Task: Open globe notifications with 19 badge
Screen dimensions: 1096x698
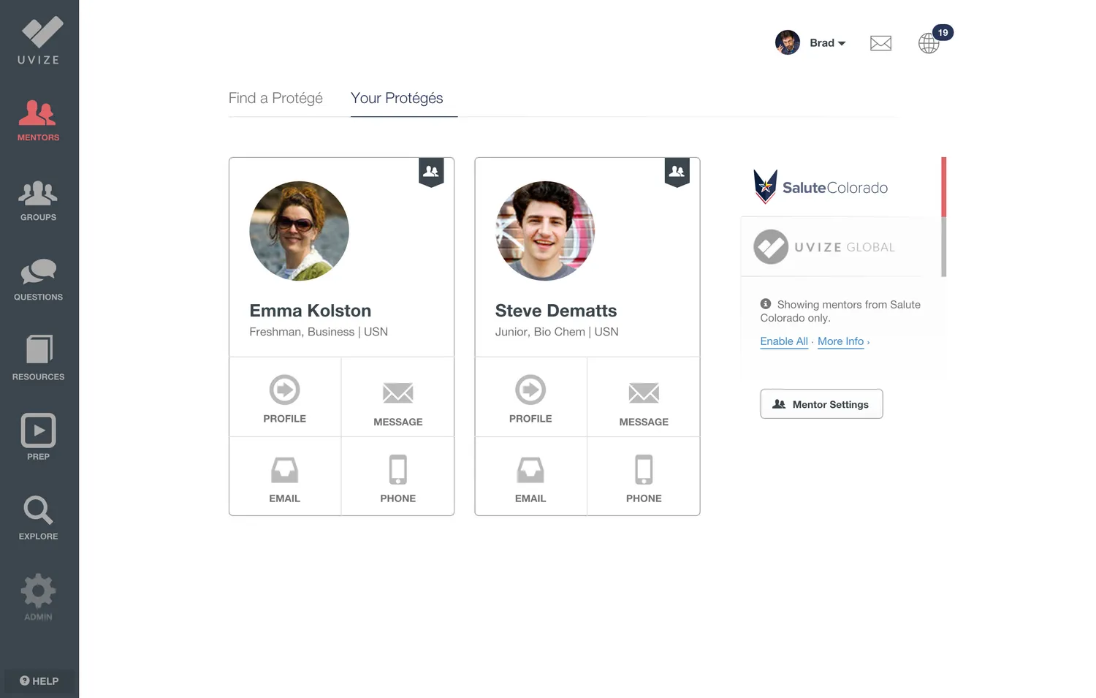Action: (x=929, y=43)
